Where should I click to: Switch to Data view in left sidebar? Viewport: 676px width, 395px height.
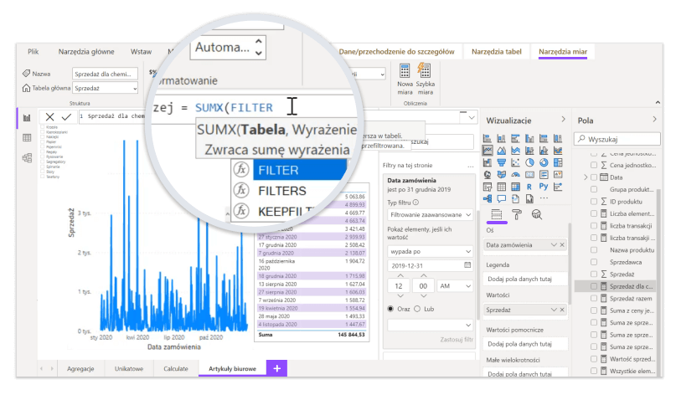pos(27,138)
